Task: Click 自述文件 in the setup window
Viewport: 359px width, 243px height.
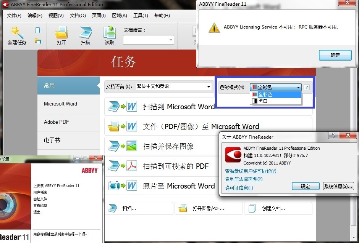Action: pyautogui.click(x=40, y=199)
